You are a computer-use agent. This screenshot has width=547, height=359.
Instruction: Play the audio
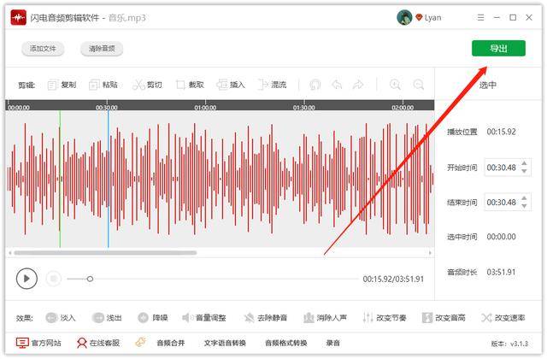click(26, 279)
